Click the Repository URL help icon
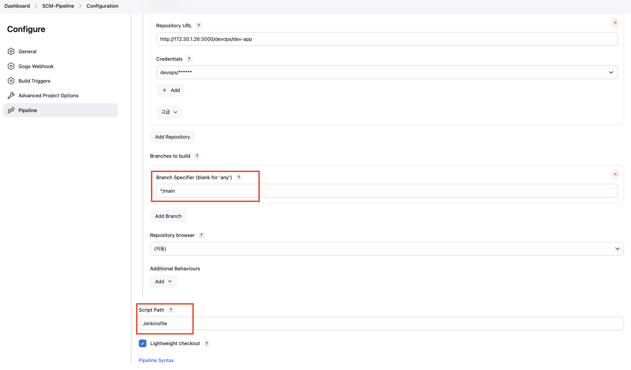The image size is (631, 370). click(198, 25)
